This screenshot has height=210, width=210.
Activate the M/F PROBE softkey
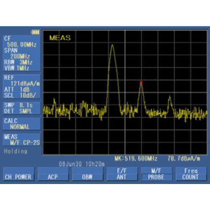(x=157, y=174)
